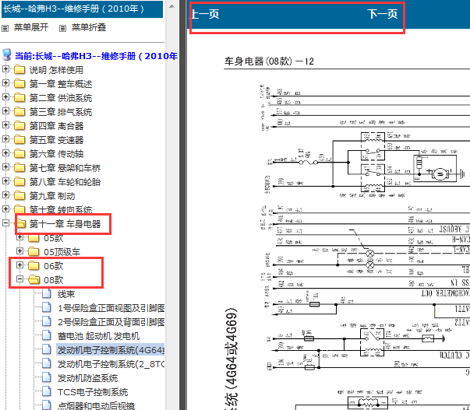Open 发动机防盗系统 page

coord(87,378)
